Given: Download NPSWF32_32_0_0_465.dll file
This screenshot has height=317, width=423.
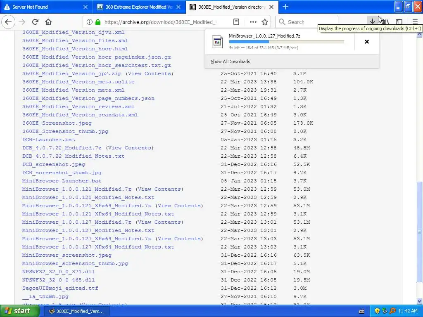Looking at the screenshot, I should (59, 280).
